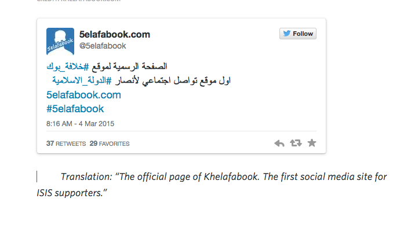Follow the 5elafabook account
The height and width of the screenshot is (228, 400).
pyautogui.click(x=298, y=34)
